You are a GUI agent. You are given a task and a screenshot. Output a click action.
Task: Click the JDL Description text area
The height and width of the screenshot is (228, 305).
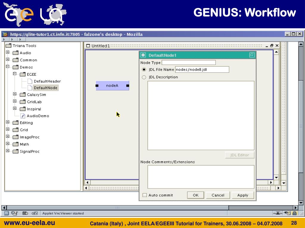coord(201,115)
